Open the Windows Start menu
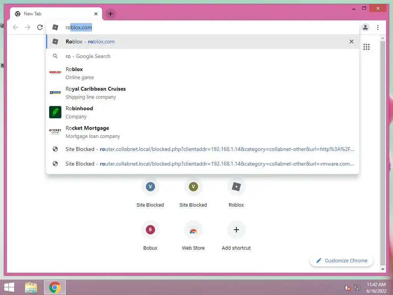The width and height of the screenshot is (393, 295). (9, 287)
